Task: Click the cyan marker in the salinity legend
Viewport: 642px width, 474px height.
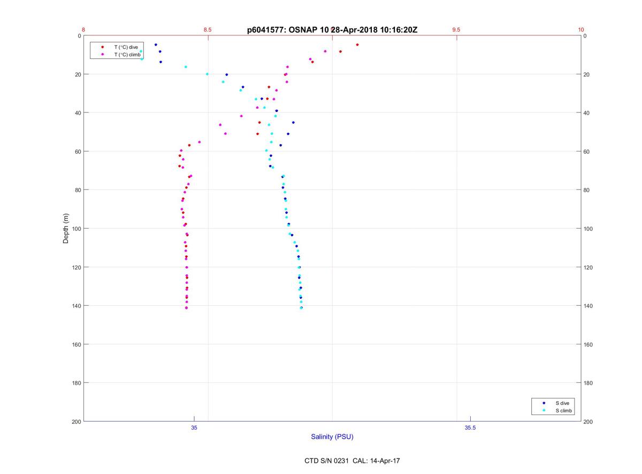Action: pos(544,411)
